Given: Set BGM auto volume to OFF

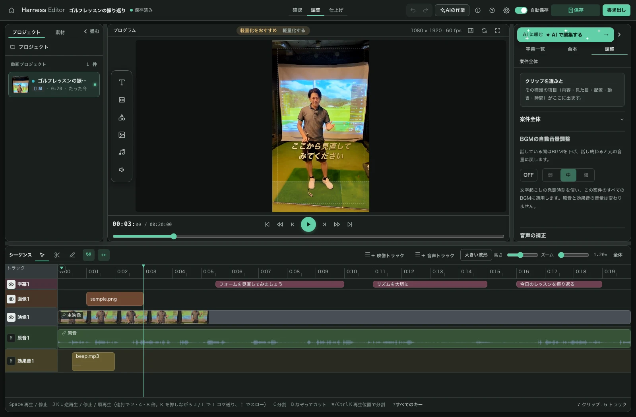Looking at the screenshot, I should (x=528, y=175).
